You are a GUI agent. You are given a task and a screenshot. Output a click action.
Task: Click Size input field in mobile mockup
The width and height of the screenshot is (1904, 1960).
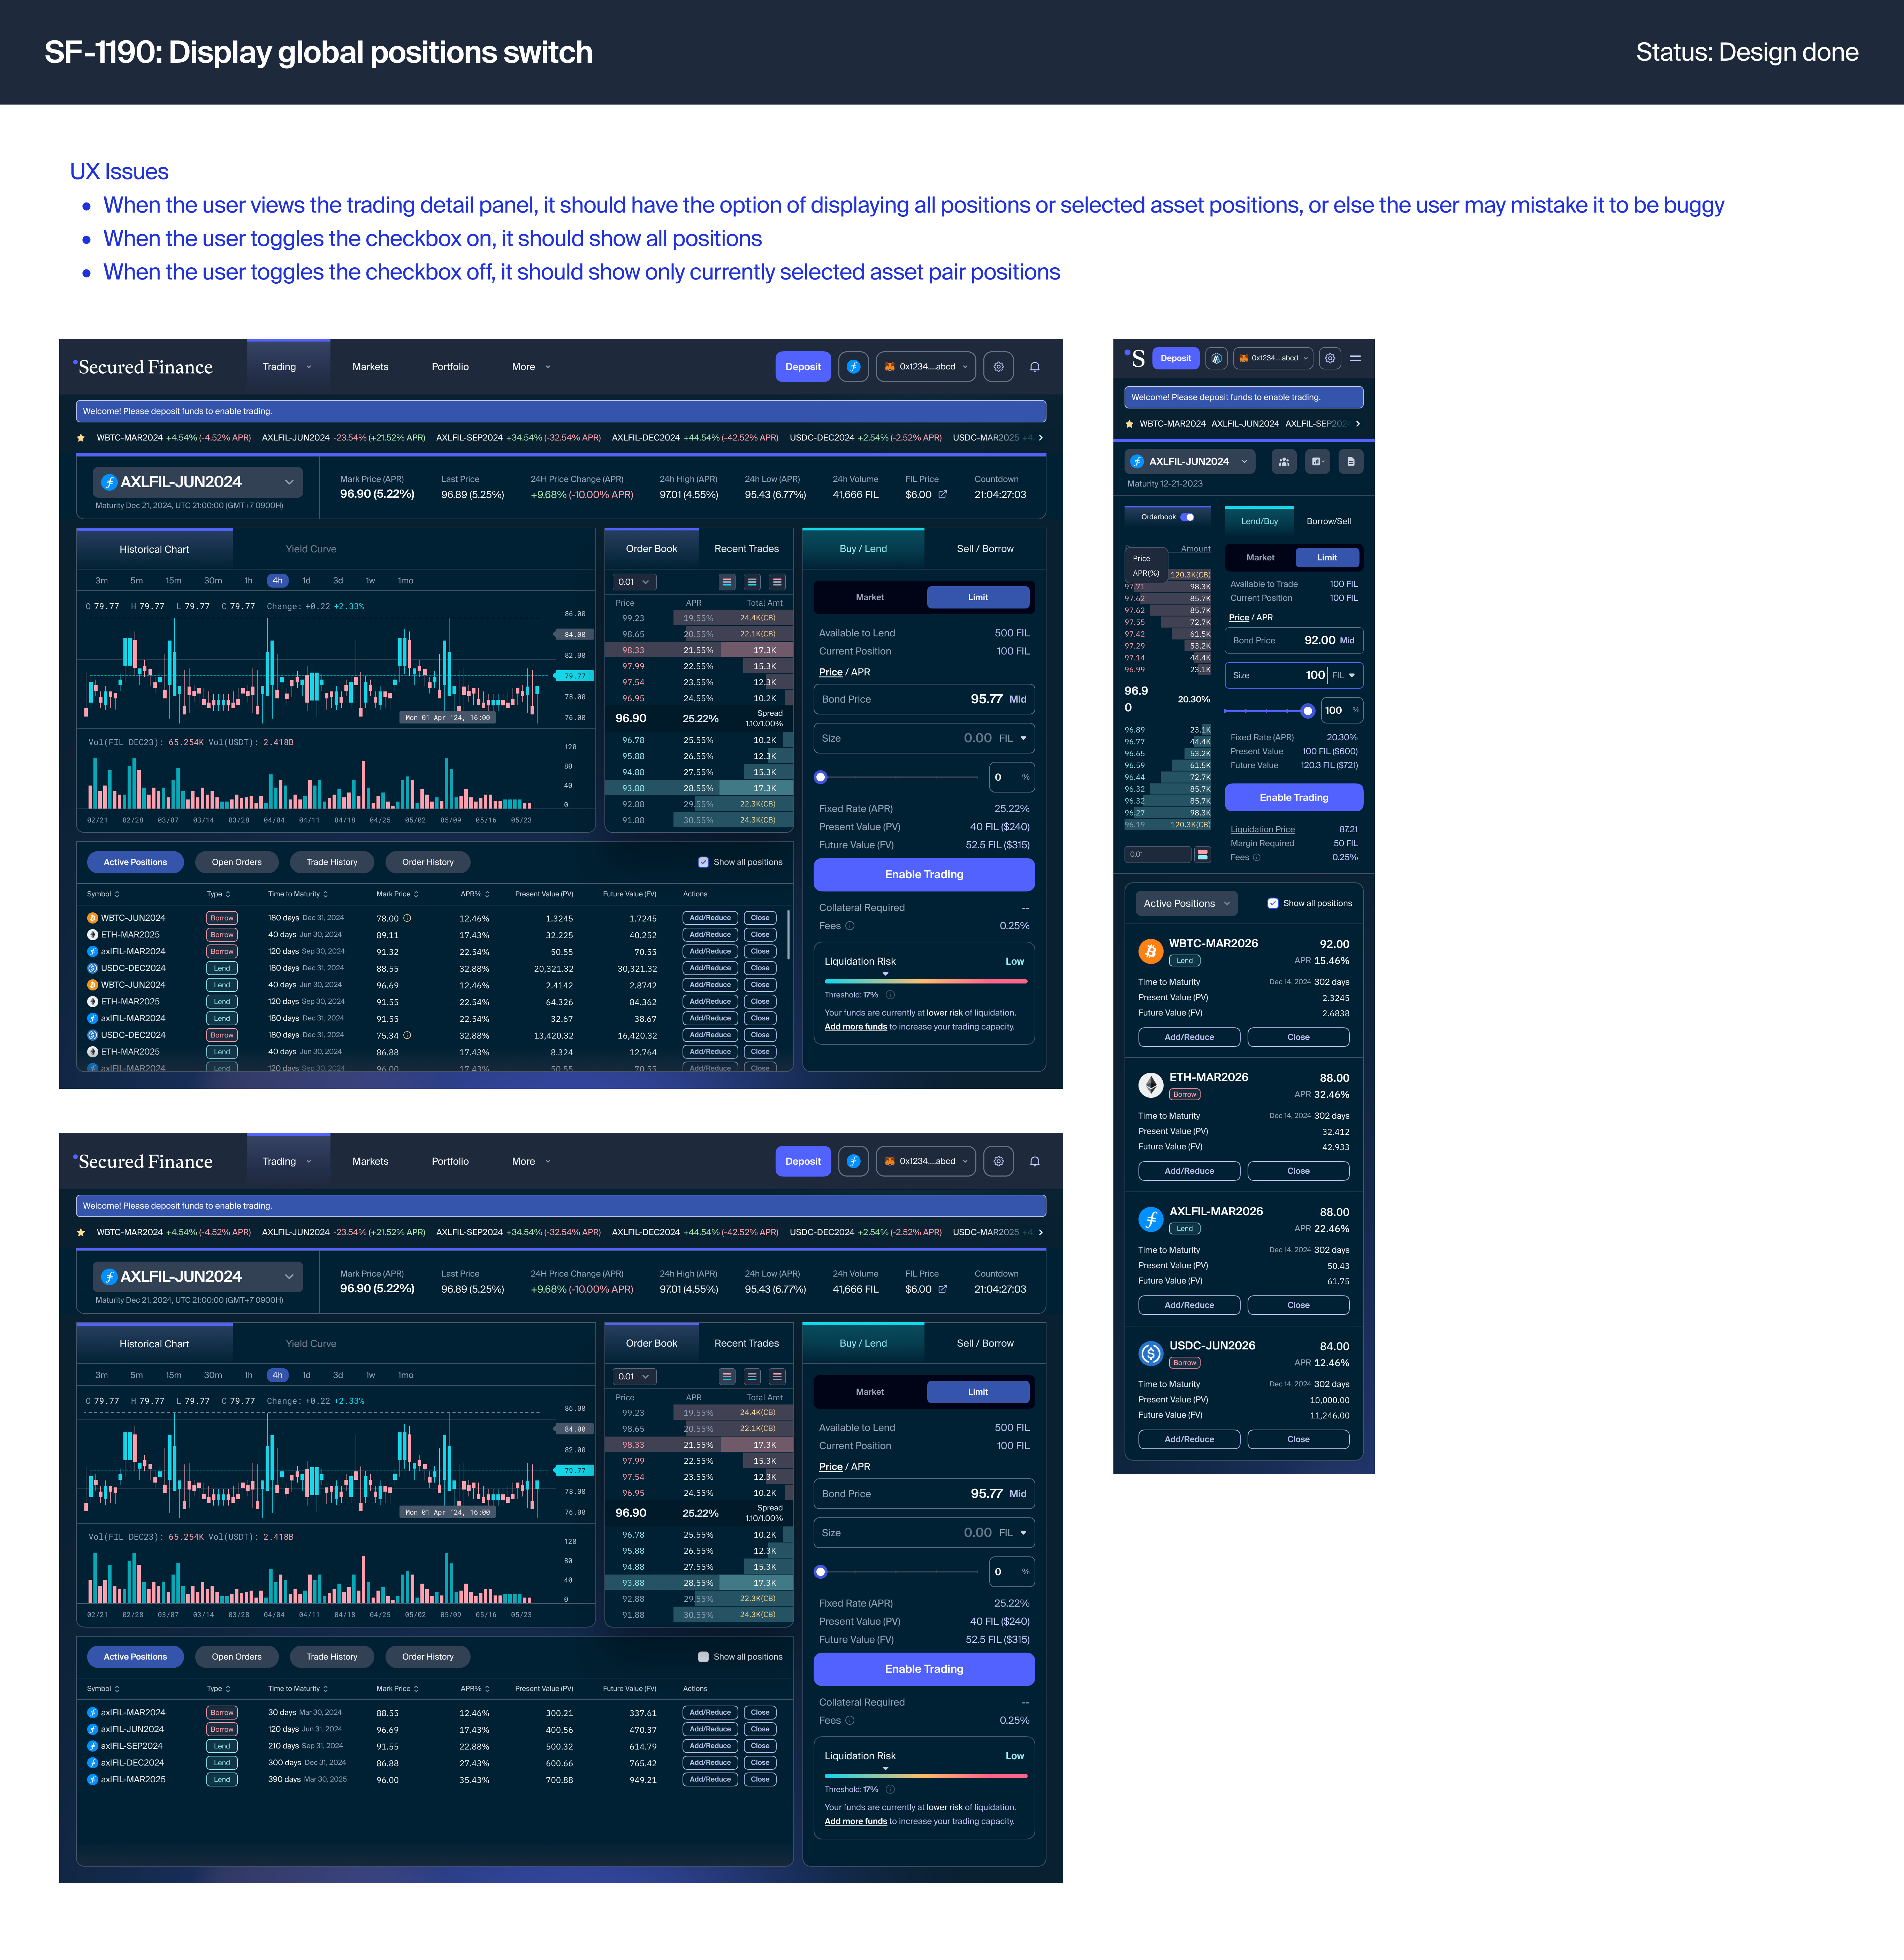[1294, 676]
